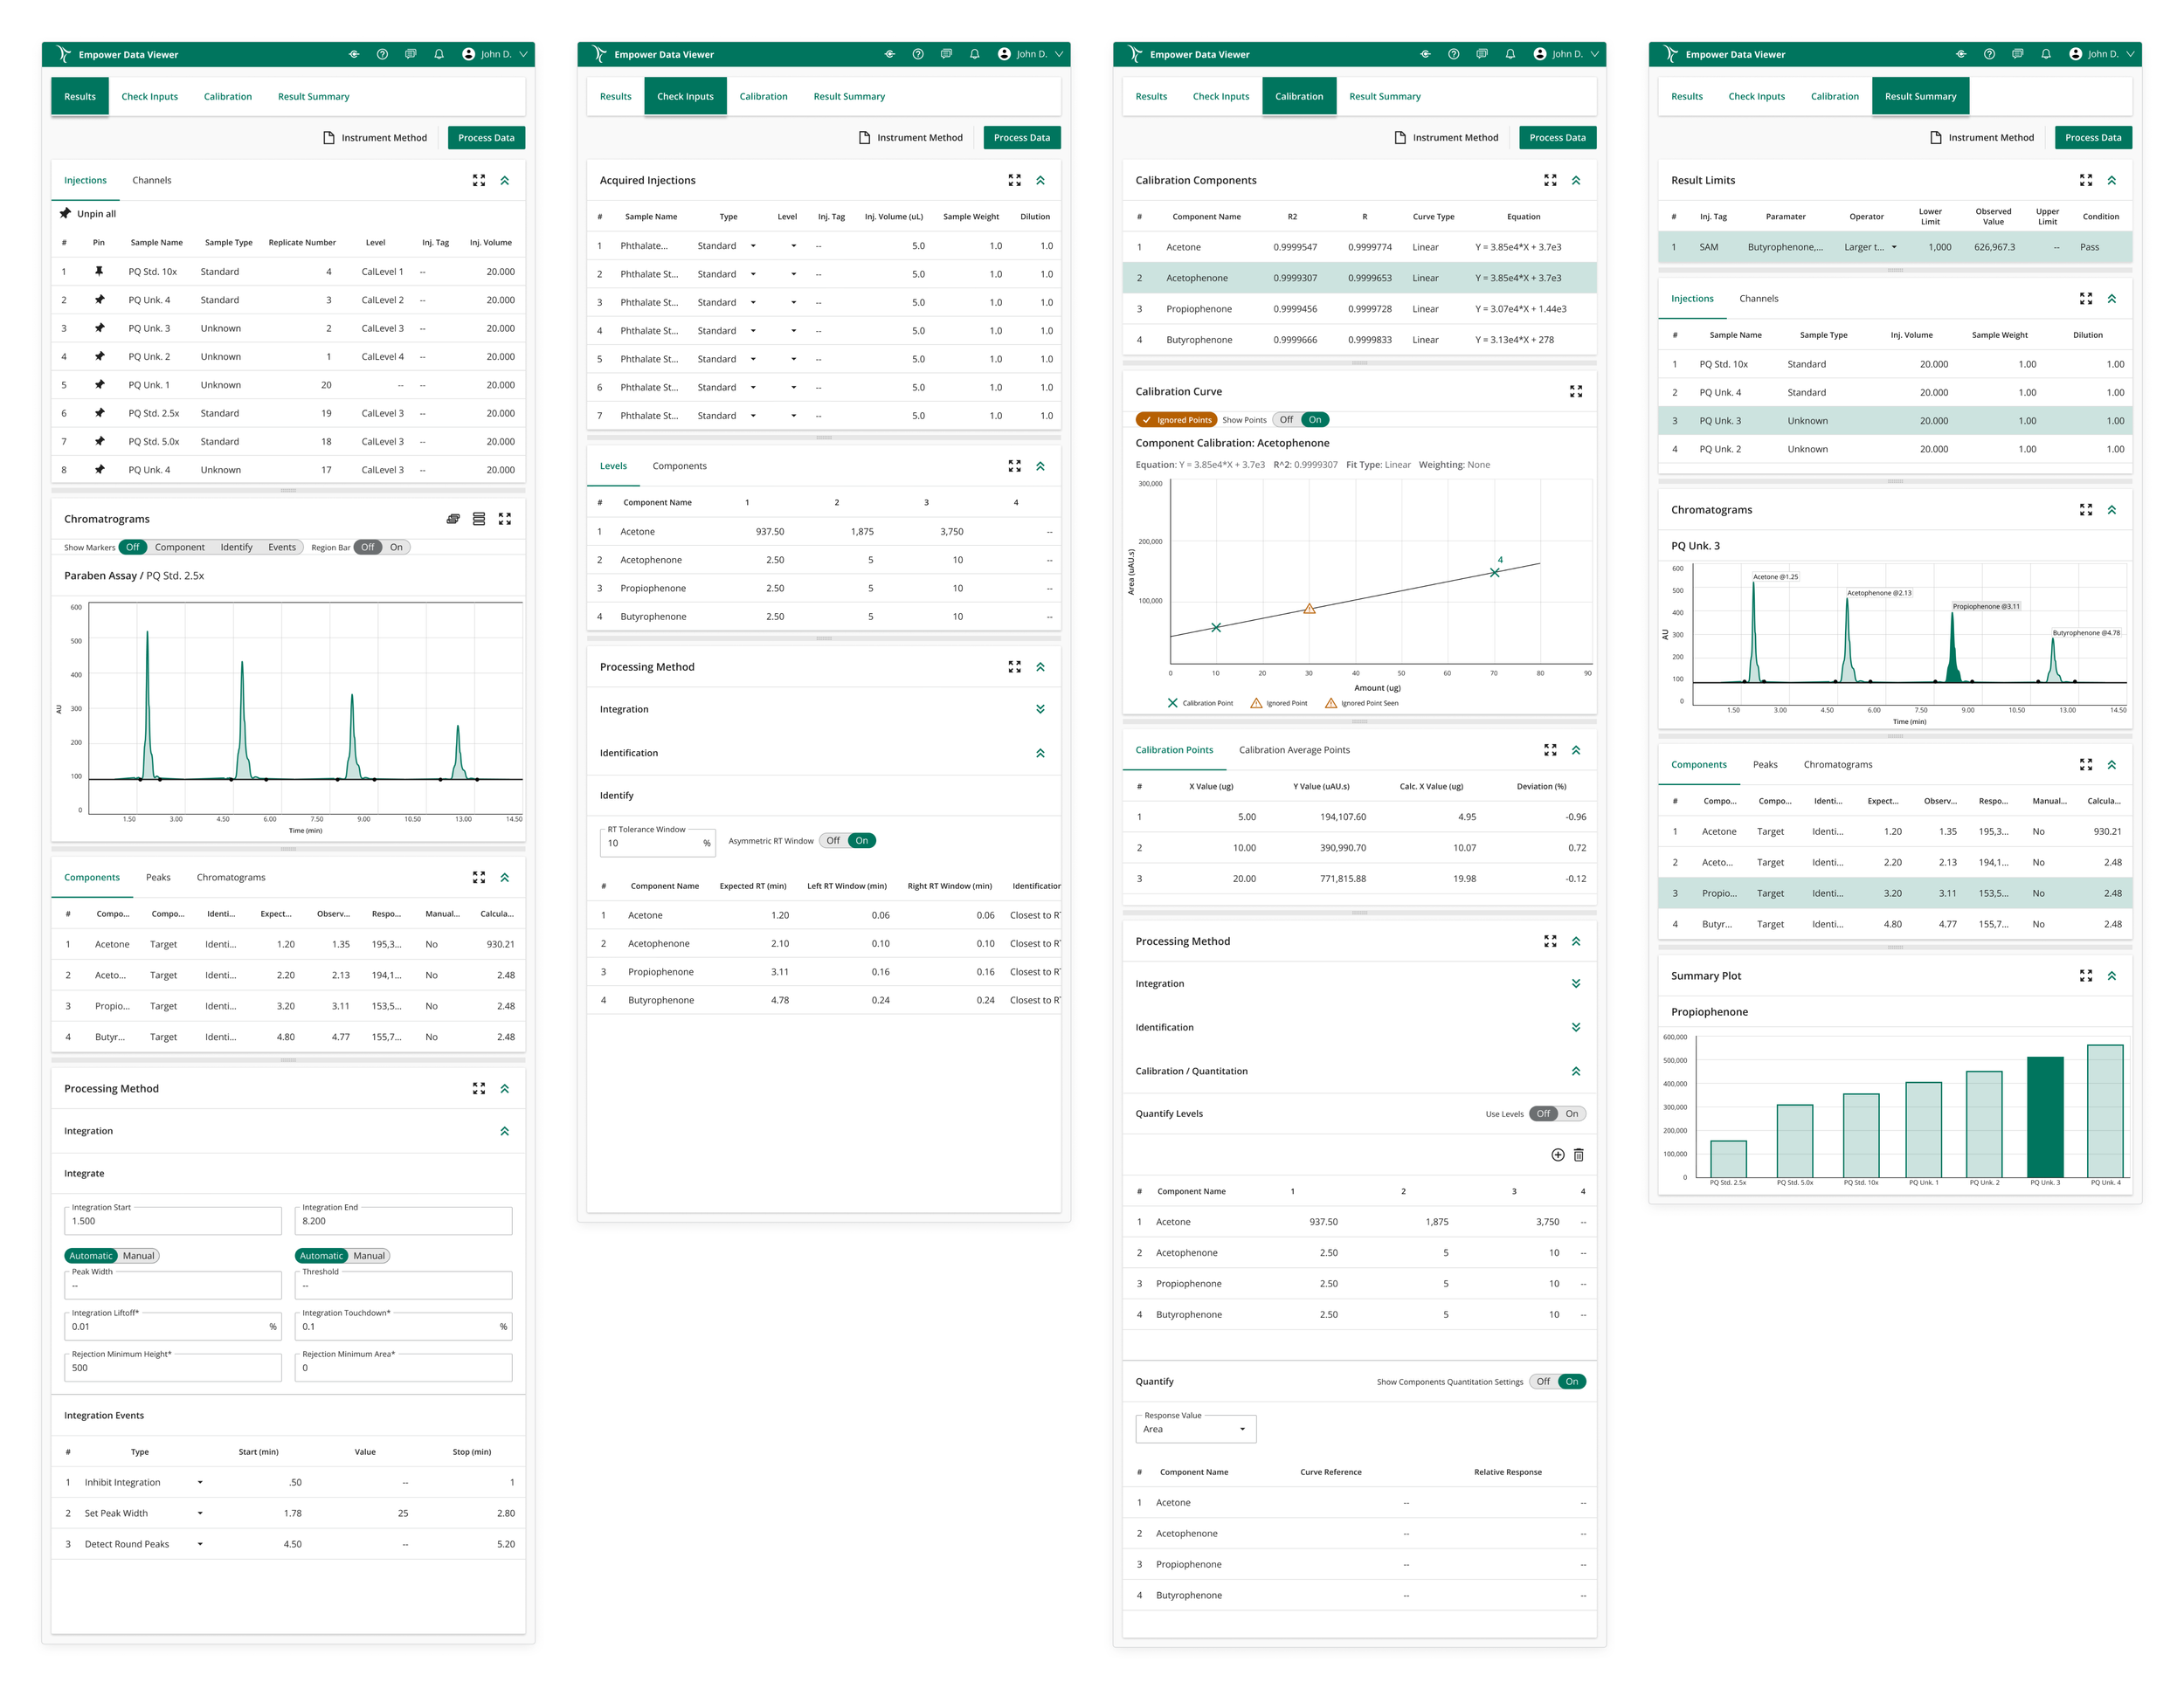Select Identify in Show Markers options
This screenshot has height=1689, width=2184.
[236, 547]
